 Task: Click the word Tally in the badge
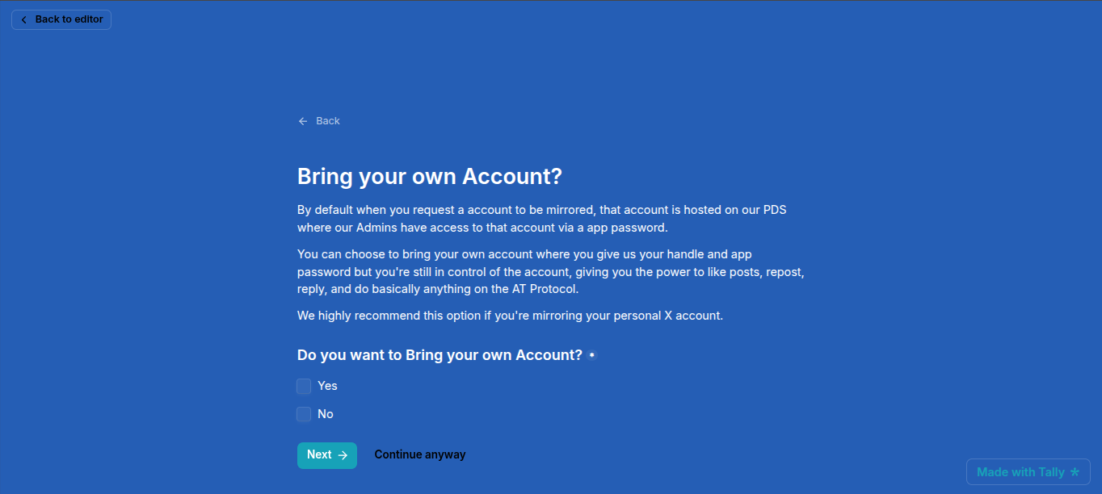1053,472
